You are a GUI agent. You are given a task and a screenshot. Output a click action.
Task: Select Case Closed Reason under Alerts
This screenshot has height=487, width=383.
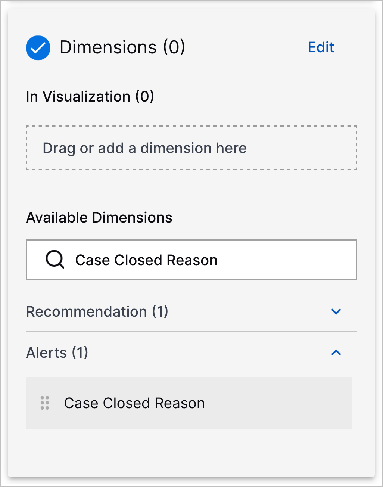point(134,403)
